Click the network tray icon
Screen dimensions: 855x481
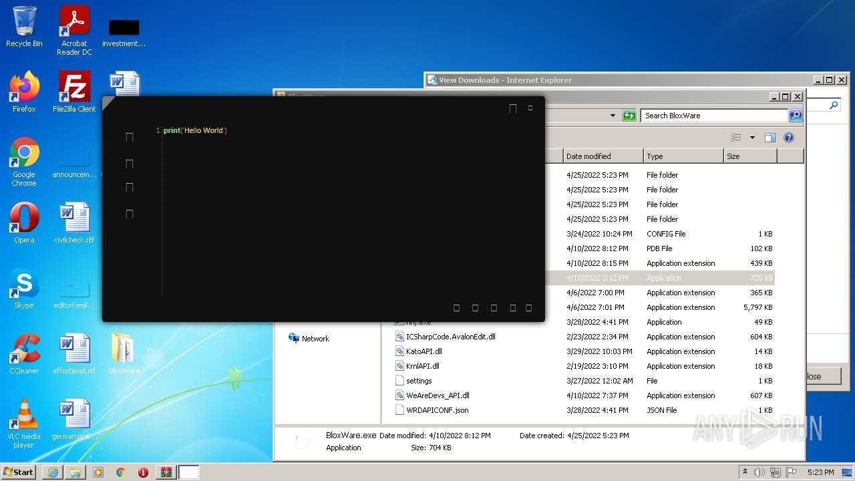776,472
